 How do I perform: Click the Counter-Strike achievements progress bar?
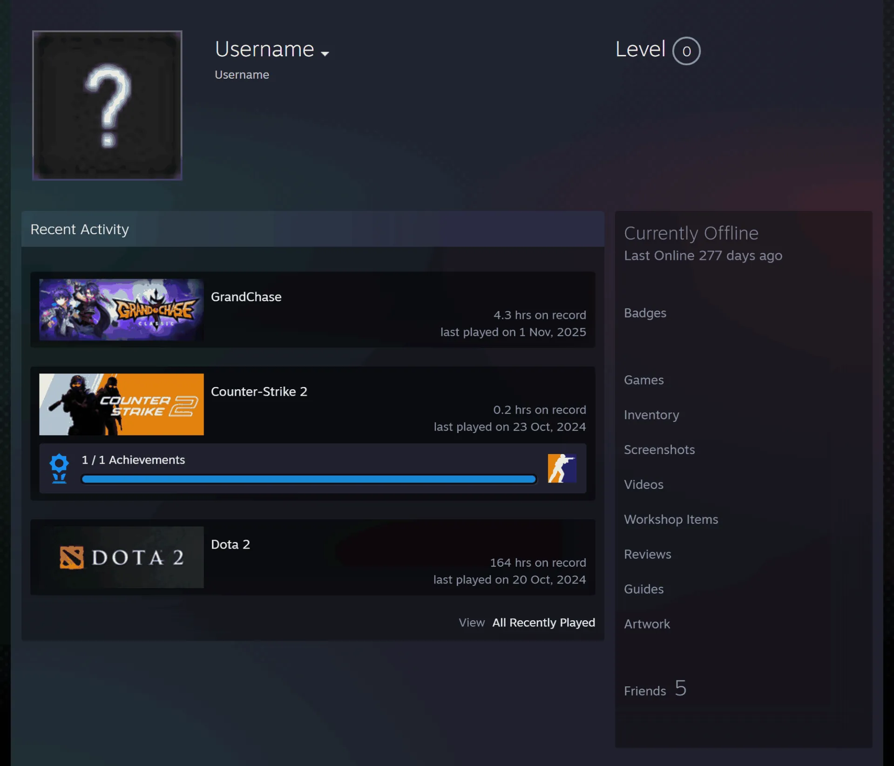(309, 479)
